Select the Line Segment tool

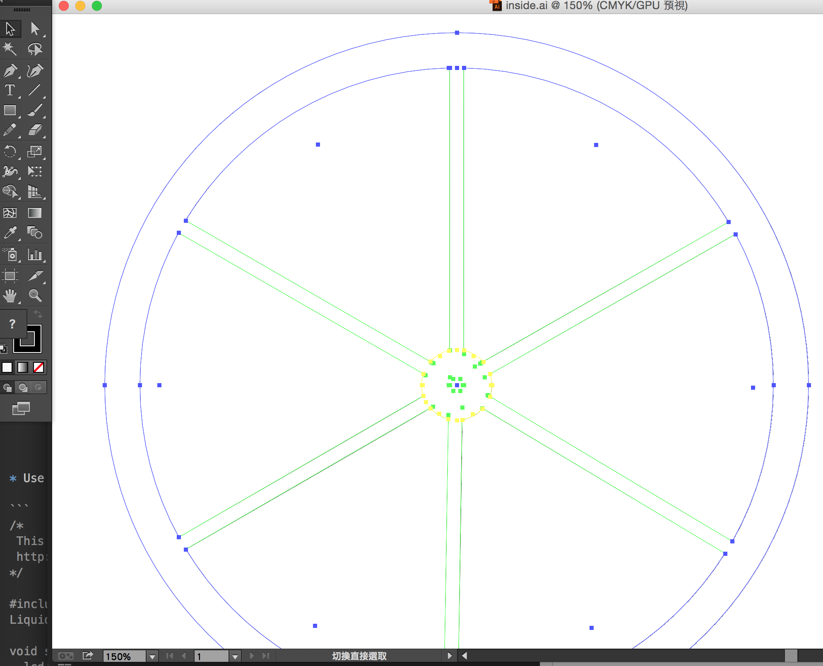[x=35, y=90]
